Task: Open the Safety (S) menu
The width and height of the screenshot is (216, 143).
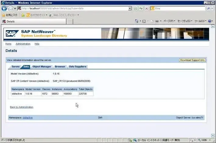Action: pyautogui.click(x=185, y=21)
